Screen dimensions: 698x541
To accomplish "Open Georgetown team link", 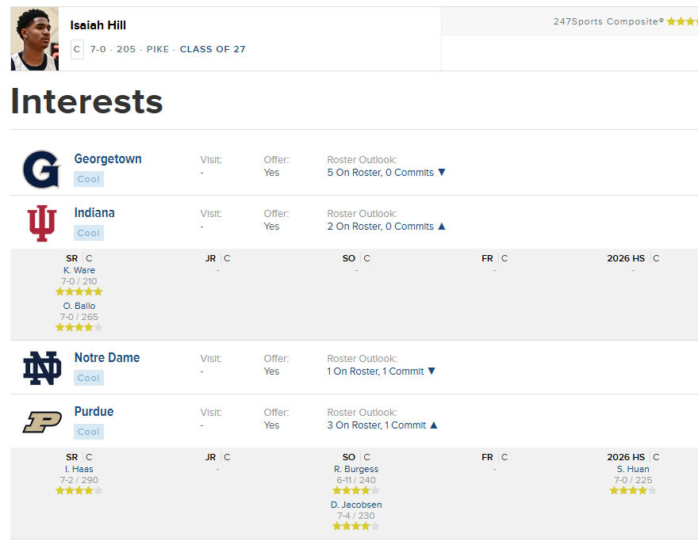I will pyautogui.click(x=108, y=159).
